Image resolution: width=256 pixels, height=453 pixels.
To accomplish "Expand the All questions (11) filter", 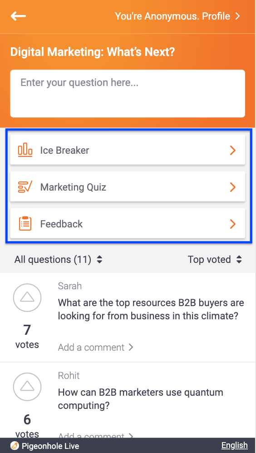I will (x=58, y=259).
